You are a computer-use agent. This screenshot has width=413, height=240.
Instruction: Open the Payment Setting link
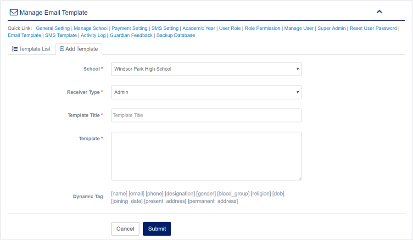129,28
